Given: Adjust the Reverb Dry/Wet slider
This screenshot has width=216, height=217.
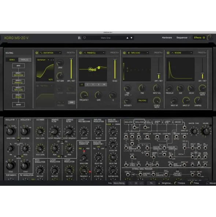Looking at the screenshot, I should [x=202, y=69].
